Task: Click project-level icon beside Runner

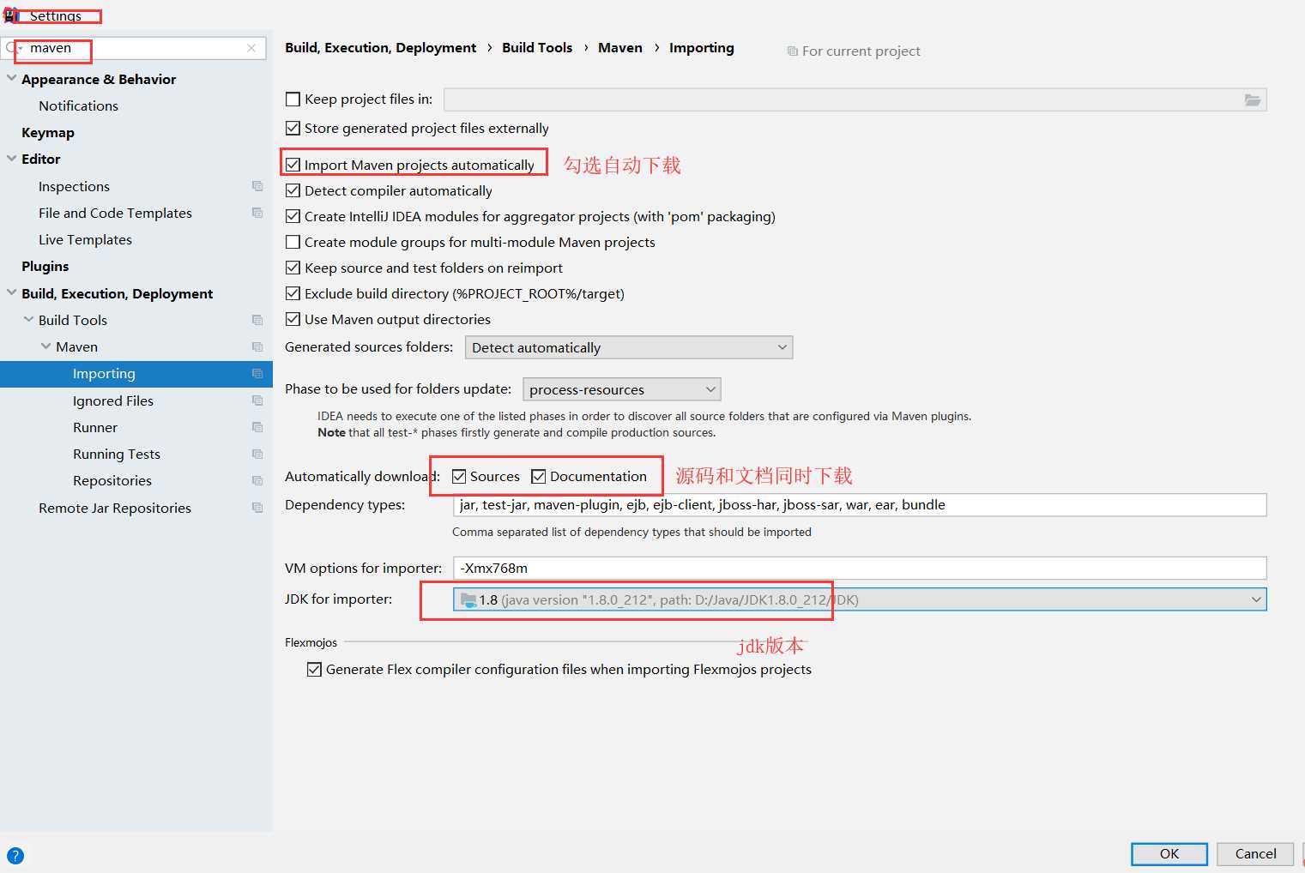Action: [x=257, y=427]
